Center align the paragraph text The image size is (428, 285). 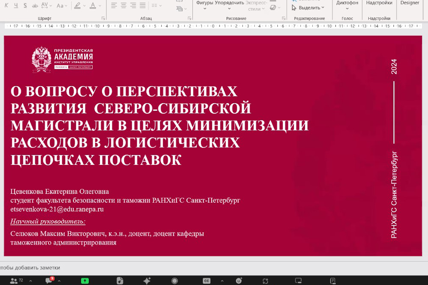point(123,6)
